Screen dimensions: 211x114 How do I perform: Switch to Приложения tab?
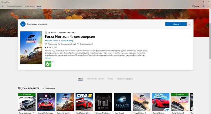[x=30, y=6]
